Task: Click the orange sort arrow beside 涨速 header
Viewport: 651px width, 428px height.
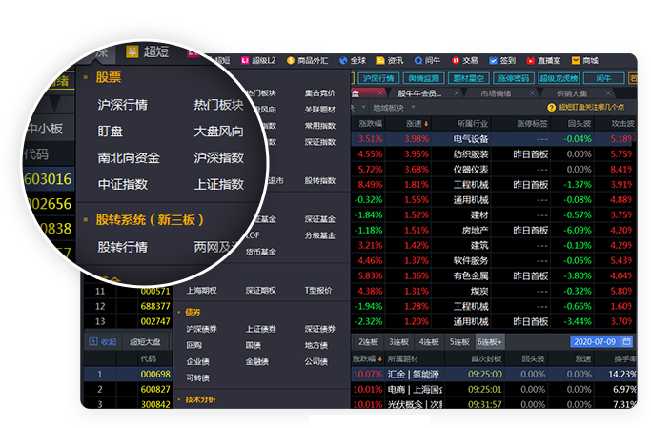Action: pos(425,124)
